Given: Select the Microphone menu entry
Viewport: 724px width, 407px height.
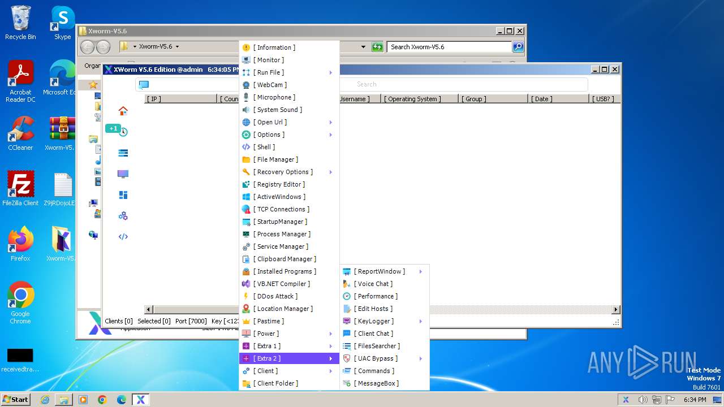Looking at the screenshot, I should coord(289,97).
